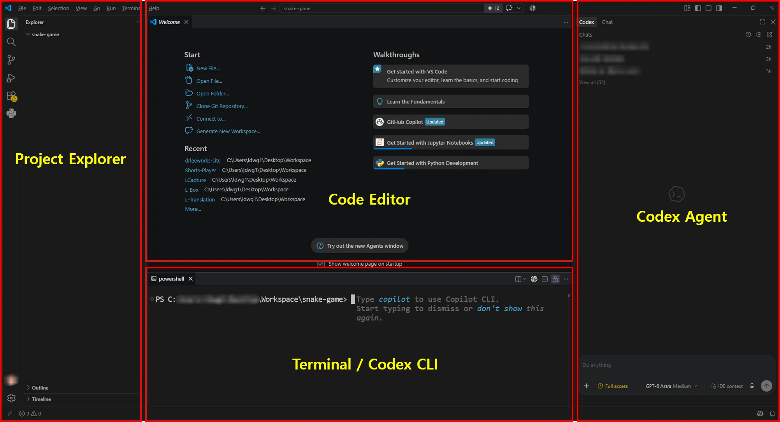Click the microphone icon in the Codex input
Image resolution: width=780 pixels, height=422 pixels.
click(752, 386)
